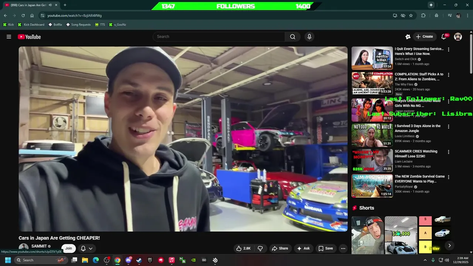473x266 pixels.
Task: Open the Chrome home page button
Action: [x=32, y=16]
